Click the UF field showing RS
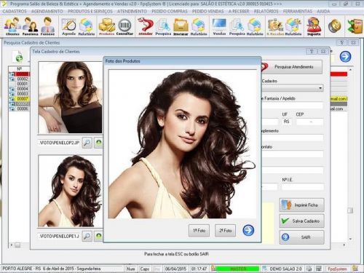Image resolution: width=364 pixels, height=273 pixels. click(286, 122)
